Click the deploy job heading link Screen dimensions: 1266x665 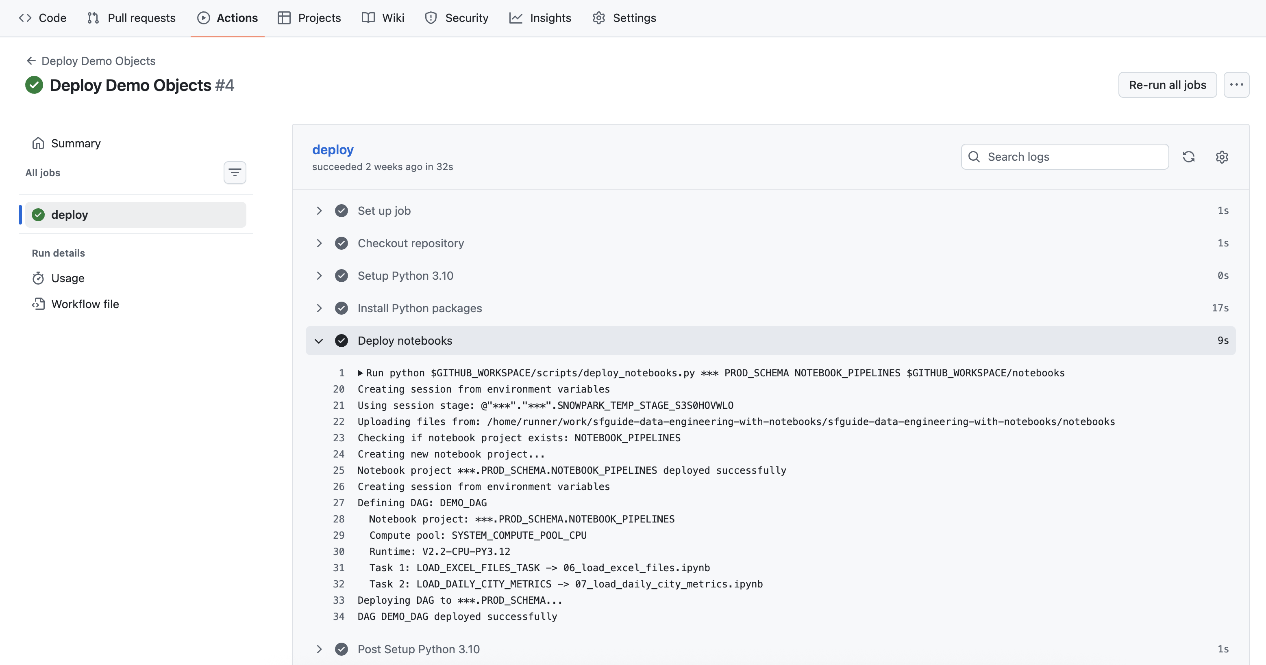(333, 150)
